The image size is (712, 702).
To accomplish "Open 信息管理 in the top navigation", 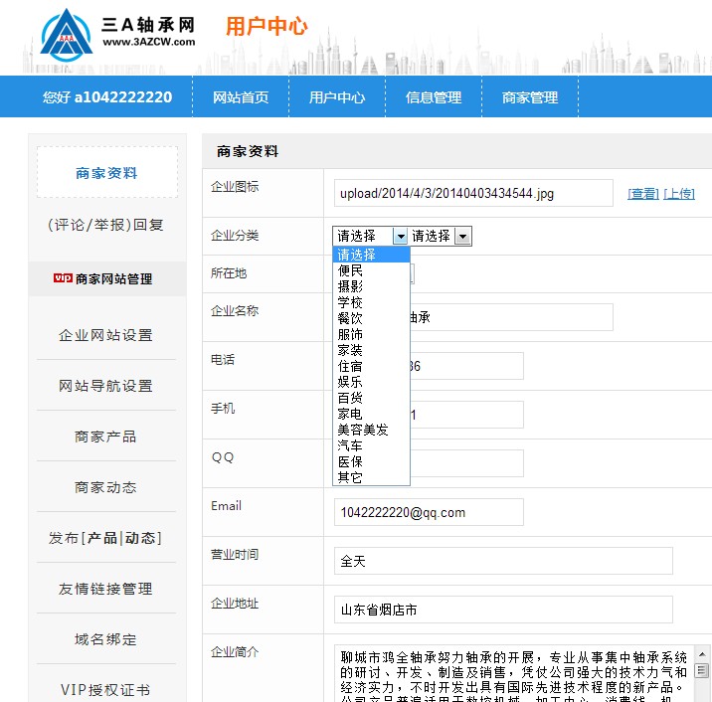I will point(434,97).
